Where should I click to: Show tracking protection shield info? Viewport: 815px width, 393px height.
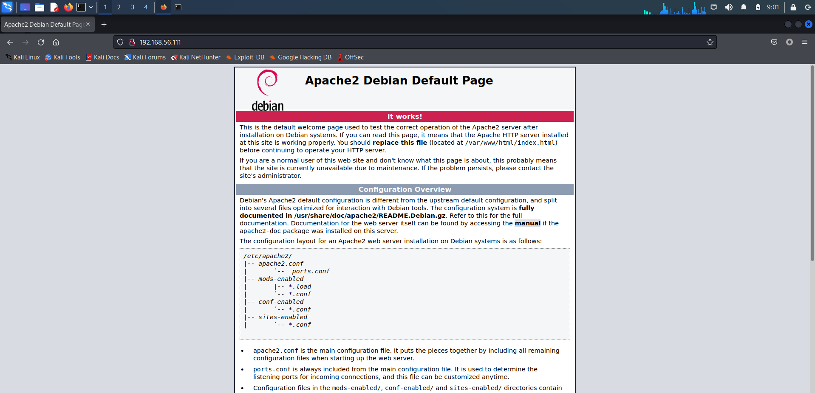click(120, 42)
